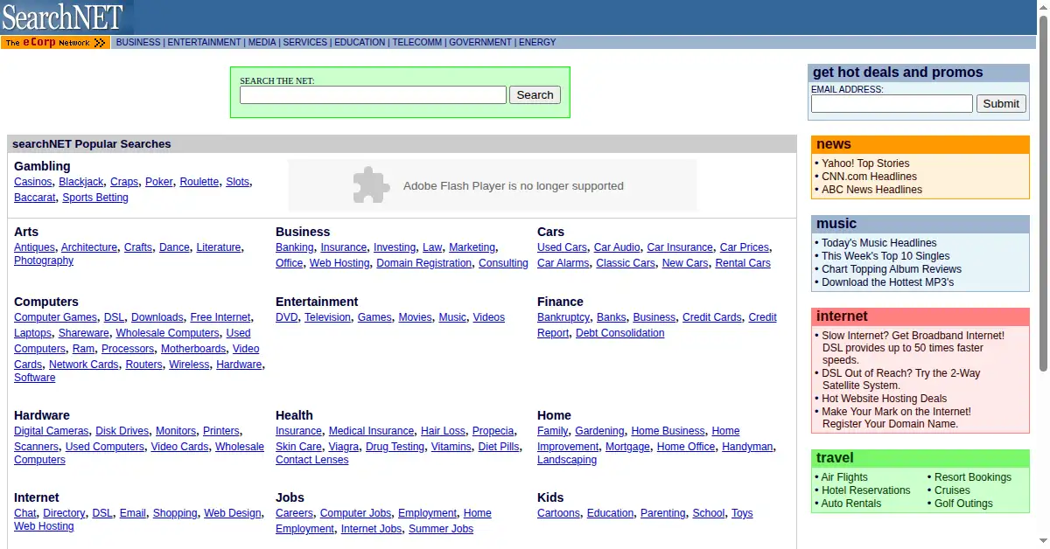
Task: Open the Bankruptcy link
Action: tap(563, 317)
